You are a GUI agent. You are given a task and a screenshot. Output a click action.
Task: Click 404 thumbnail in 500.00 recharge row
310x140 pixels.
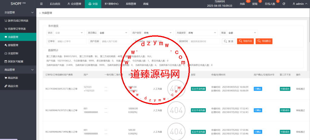176,132
